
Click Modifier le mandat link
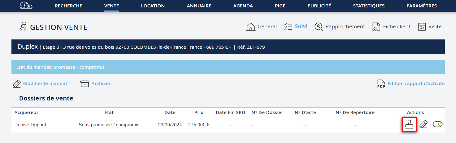40,84
